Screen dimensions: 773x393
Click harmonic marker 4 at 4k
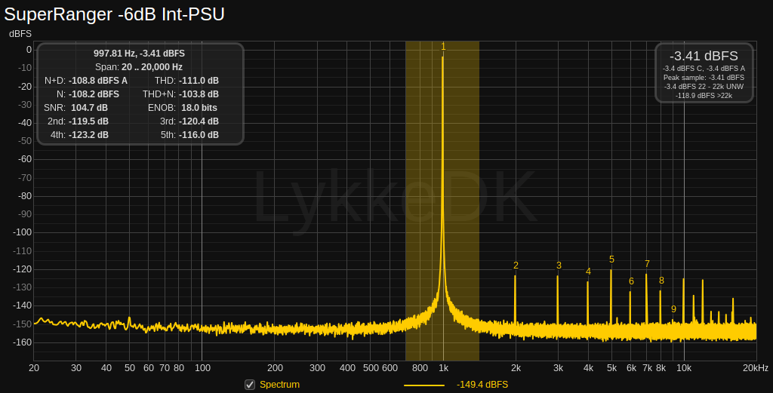pos(588,272)
